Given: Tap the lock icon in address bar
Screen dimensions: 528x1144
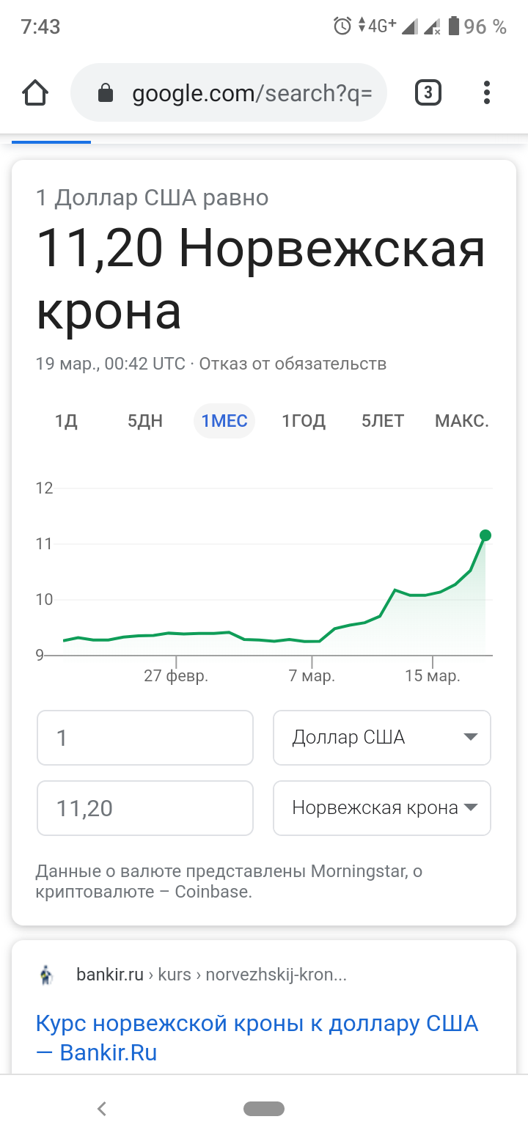Looking at the screenshot, I should click(x=106, y=93).
